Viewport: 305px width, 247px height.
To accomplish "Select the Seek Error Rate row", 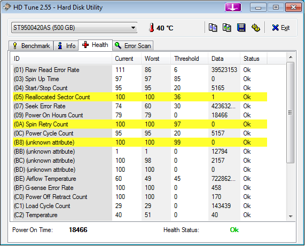I will (140, 106).
